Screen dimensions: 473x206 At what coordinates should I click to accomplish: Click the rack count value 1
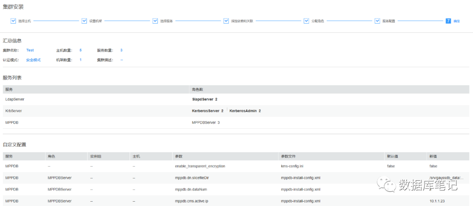pos(81,60)
